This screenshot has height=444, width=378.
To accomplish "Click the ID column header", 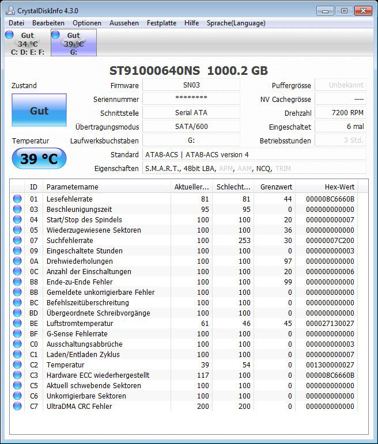I will point(33,187).
